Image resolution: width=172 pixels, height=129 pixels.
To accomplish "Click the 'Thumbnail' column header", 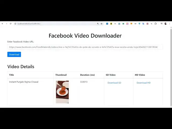I will click(x=61, y=75).
